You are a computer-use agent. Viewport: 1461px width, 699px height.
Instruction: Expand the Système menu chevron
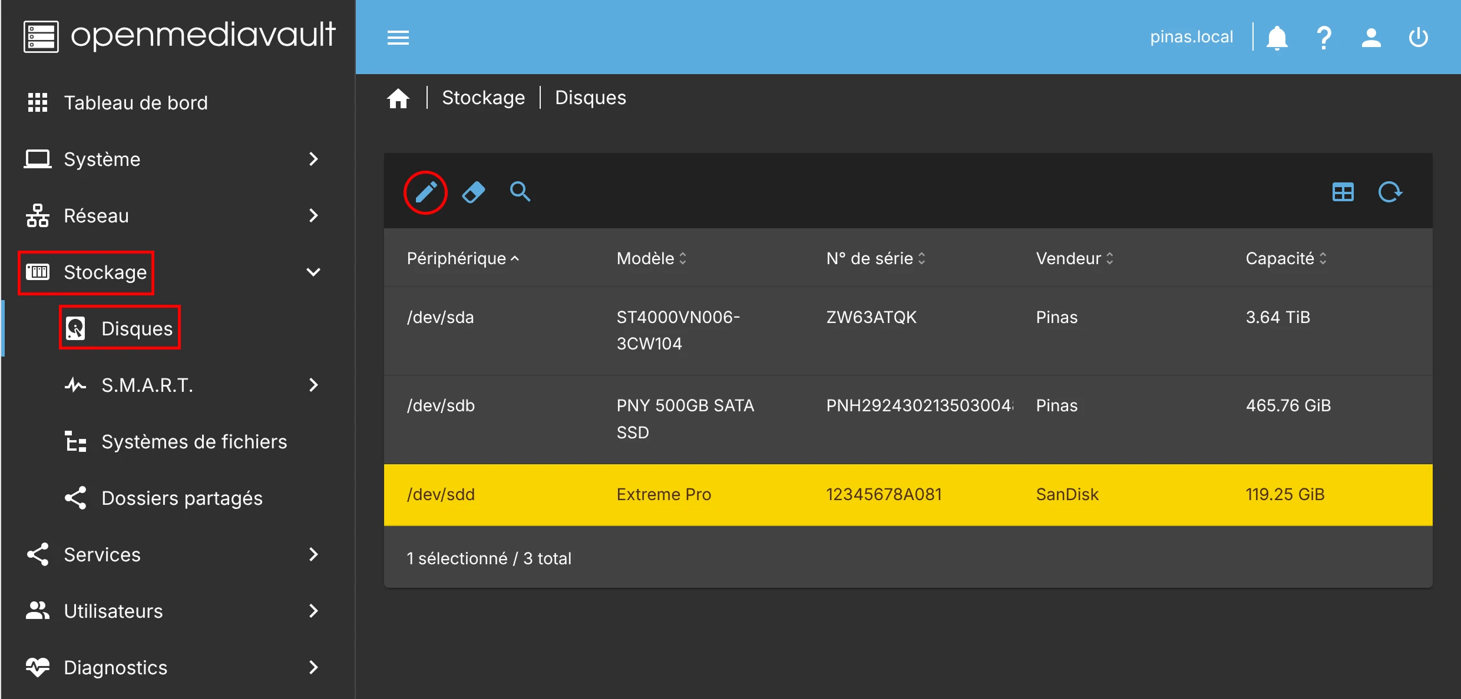(x=313, y=159)
